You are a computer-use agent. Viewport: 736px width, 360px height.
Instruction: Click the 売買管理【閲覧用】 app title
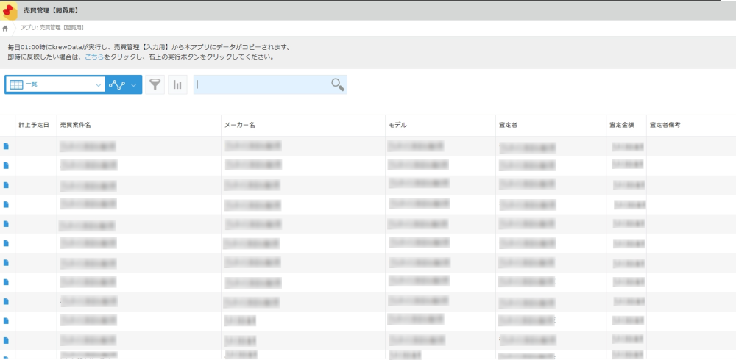[x=52, y=10]
